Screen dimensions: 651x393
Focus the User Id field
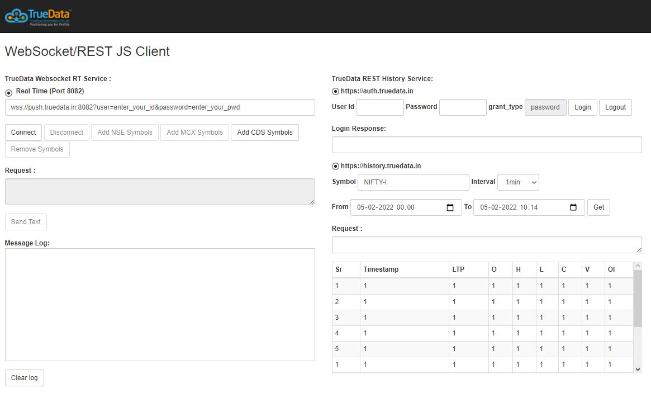[x=381, y=107]
